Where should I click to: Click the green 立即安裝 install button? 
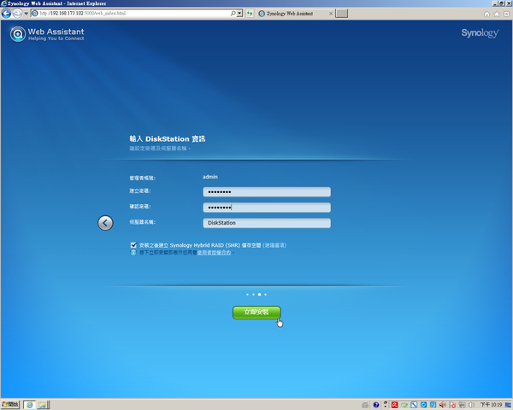tap(256, 313)
